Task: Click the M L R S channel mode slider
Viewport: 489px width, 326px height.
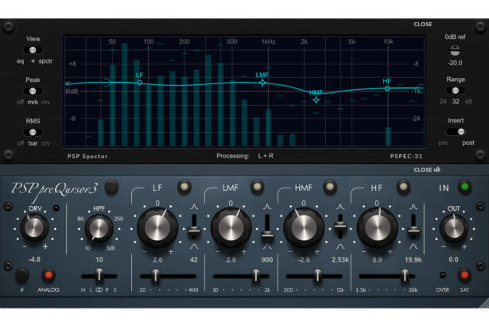Action: tap(99, 276)
